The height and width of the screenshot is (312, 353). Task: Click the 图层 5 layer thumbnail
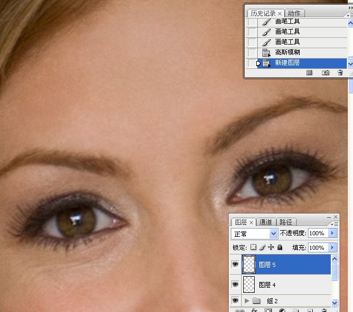click(x=249, y=264)
